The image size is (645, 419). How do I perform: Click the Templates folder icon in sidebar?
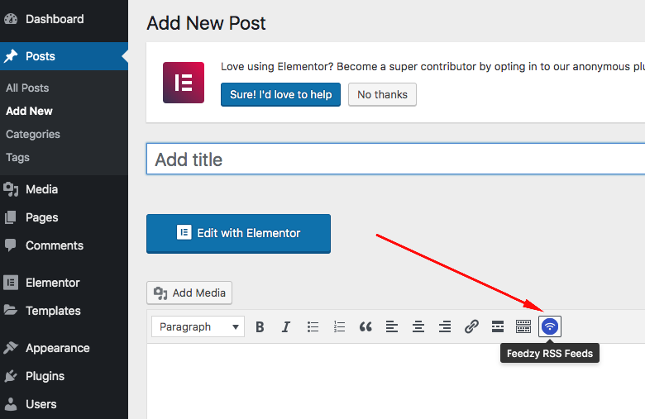(x=11, y=310)
